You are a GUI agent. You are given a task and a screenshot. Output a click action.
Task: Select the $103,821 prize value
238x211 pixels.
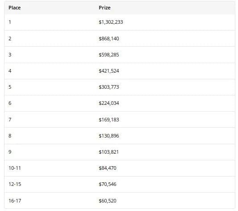[x=109, y=152]
